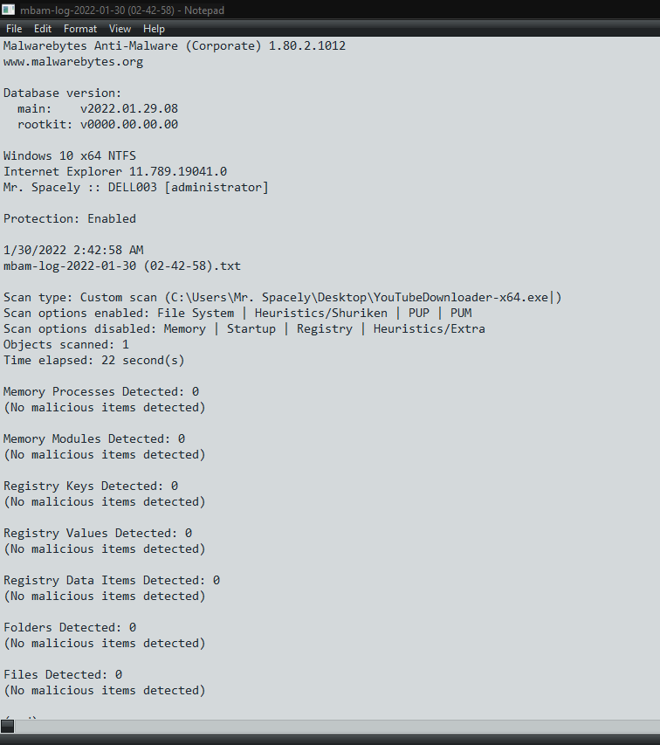Place cursor on Protection: Enabled line

[x=70, y=218]
